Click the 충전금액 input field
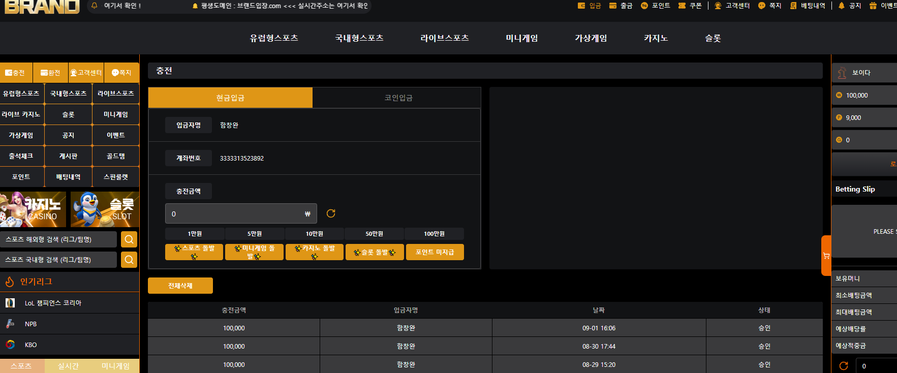 [241, 213]
